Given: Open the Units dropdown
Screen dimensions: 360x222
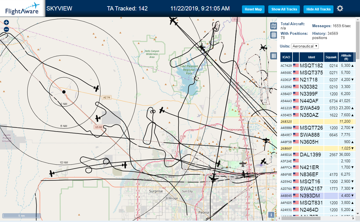Looking at the screenshot, I should point(305,46).
